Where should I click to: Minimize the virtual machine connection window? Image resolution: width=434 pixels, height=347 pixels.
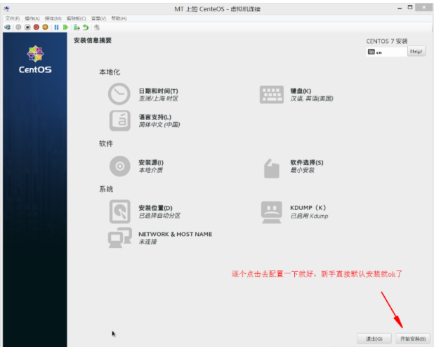[x=400, y=8]
